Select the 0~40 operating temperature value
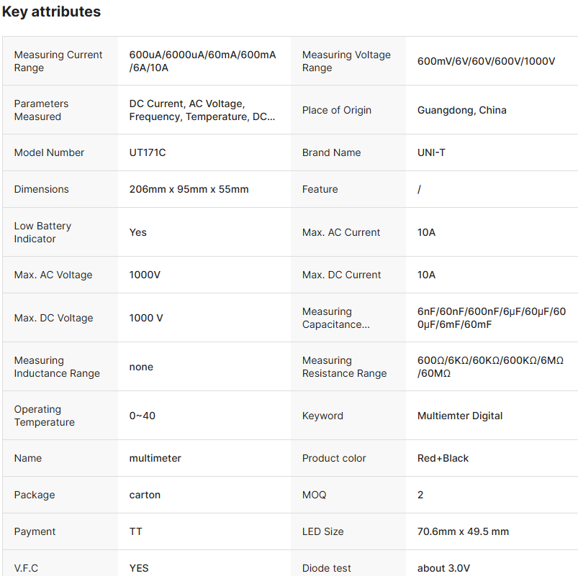 point(142,416)
